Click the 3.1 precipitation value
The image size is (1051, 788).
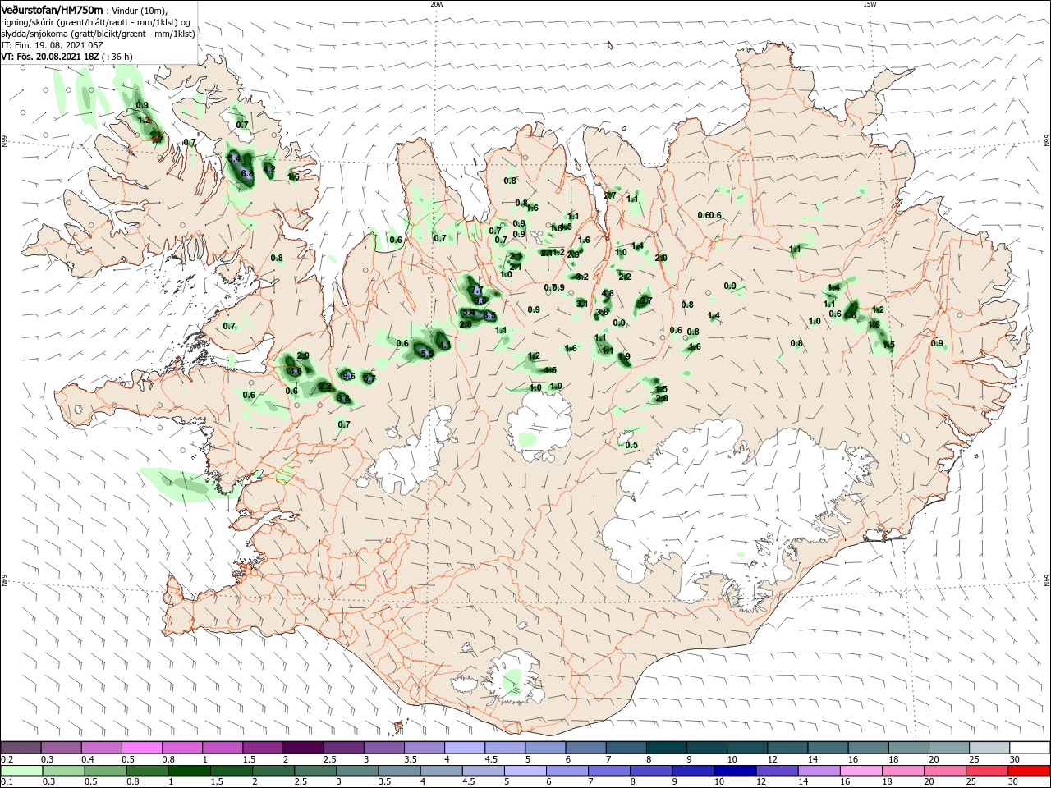click(582, 304)
